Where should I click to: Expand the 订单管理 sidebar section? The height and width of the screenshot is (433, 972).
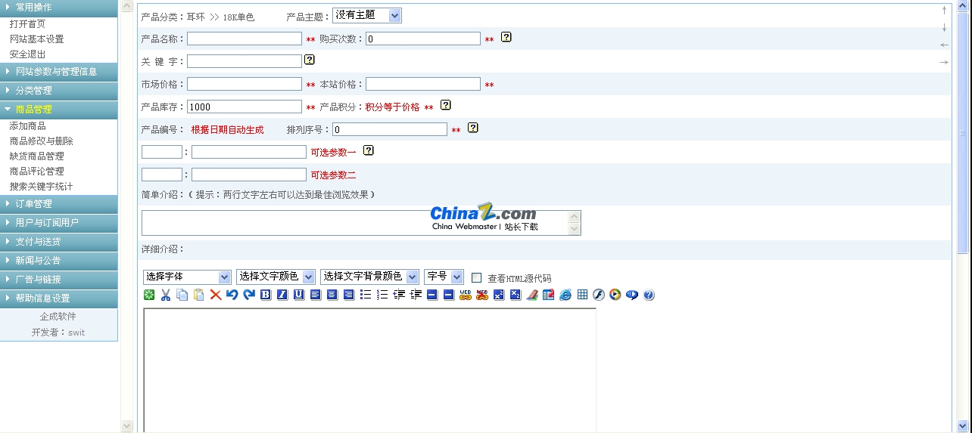[59, 204]
